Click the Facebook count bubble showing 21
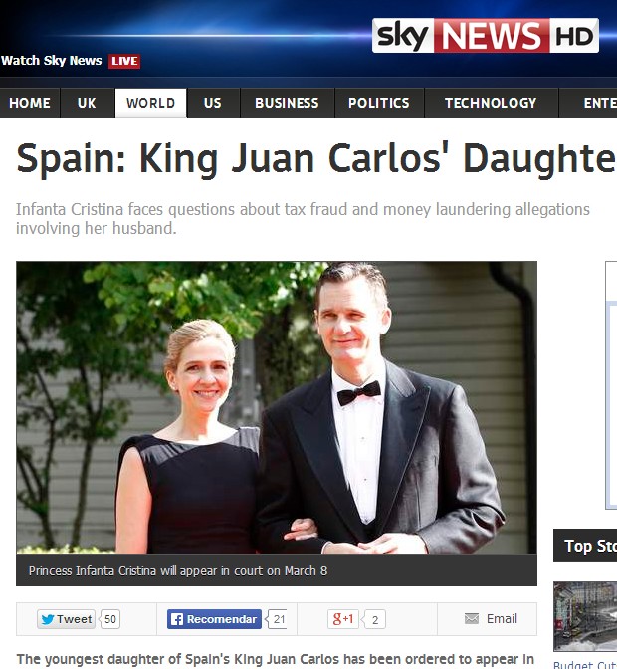Viewport: 617px width, 669px height. pos(277,619)
